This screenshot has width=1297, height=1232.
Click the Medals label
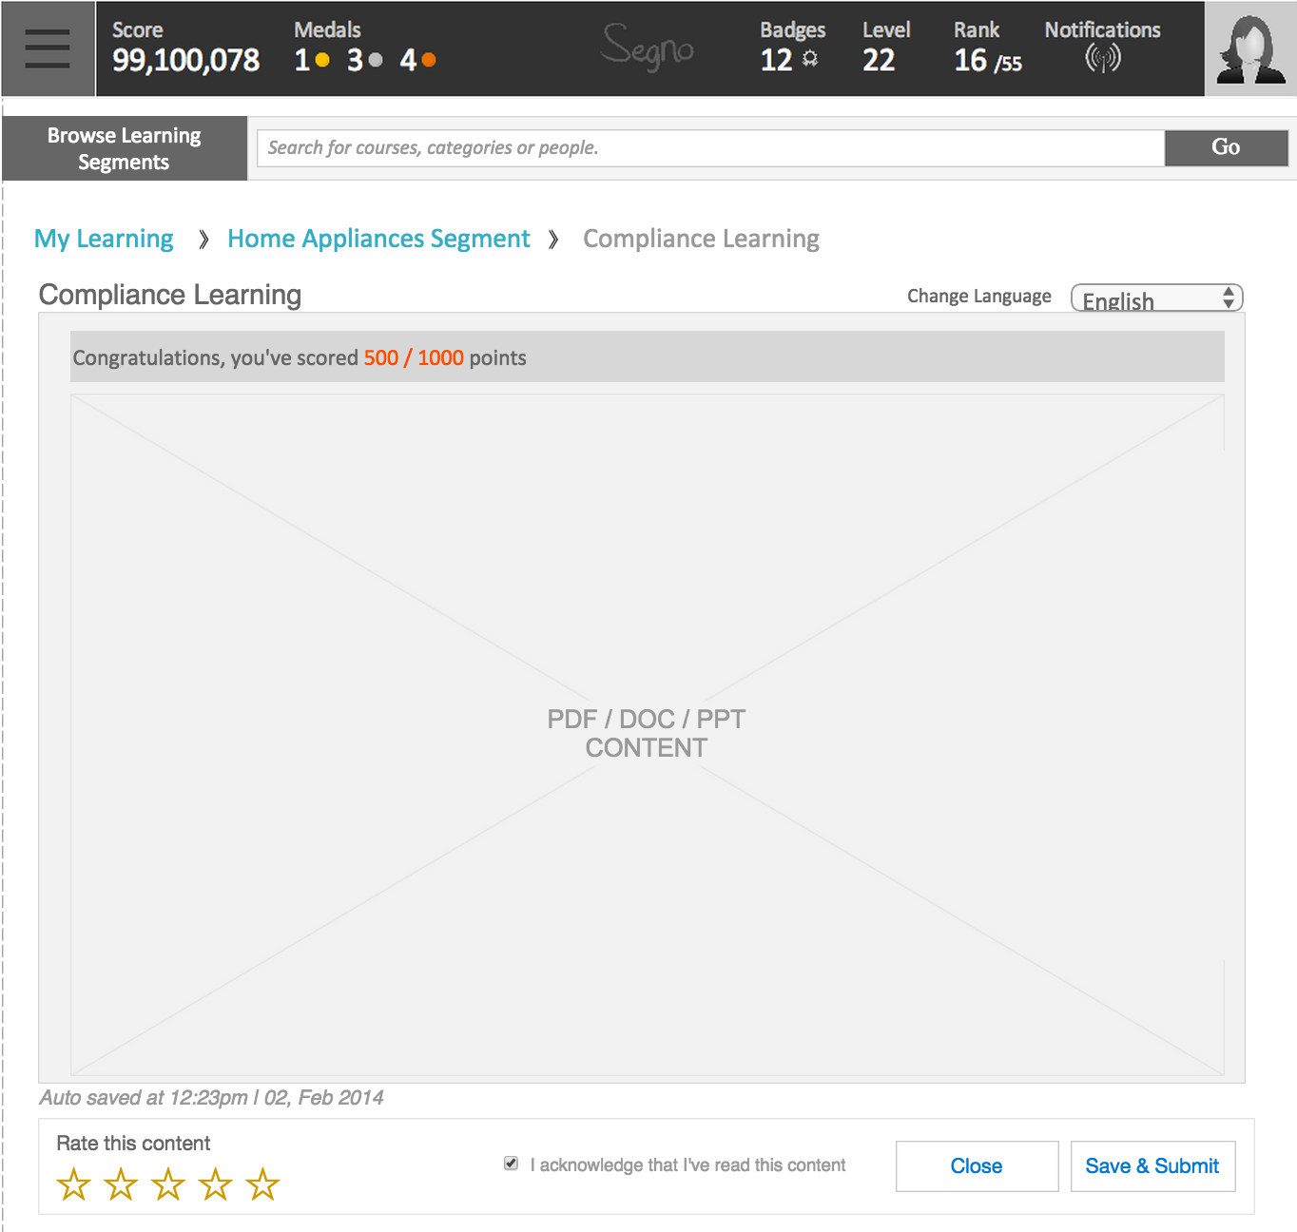click(x=328, y=30)
